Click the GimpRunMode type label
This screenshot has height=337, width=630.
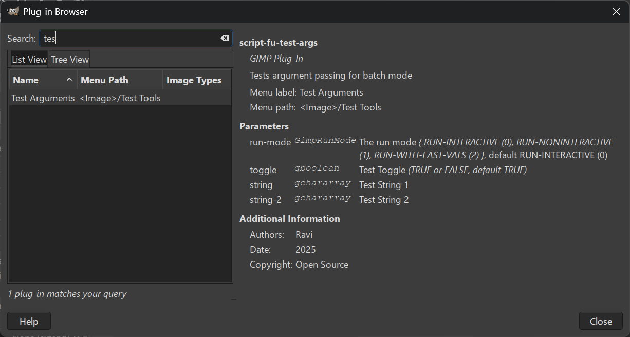click(325, 141)
